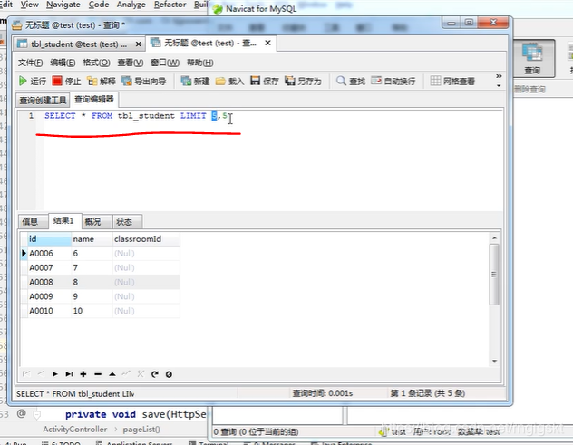Switch to grid view (网格查看)

click(452, 81)
